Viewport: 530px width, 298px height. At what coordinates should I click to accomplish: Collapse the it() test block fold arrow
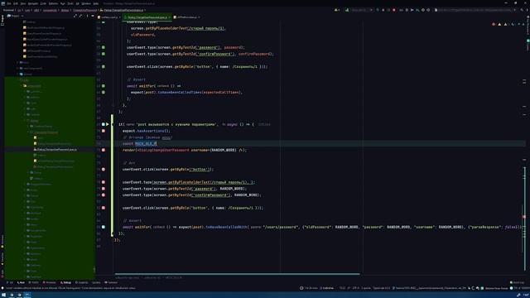coord(113,124)
